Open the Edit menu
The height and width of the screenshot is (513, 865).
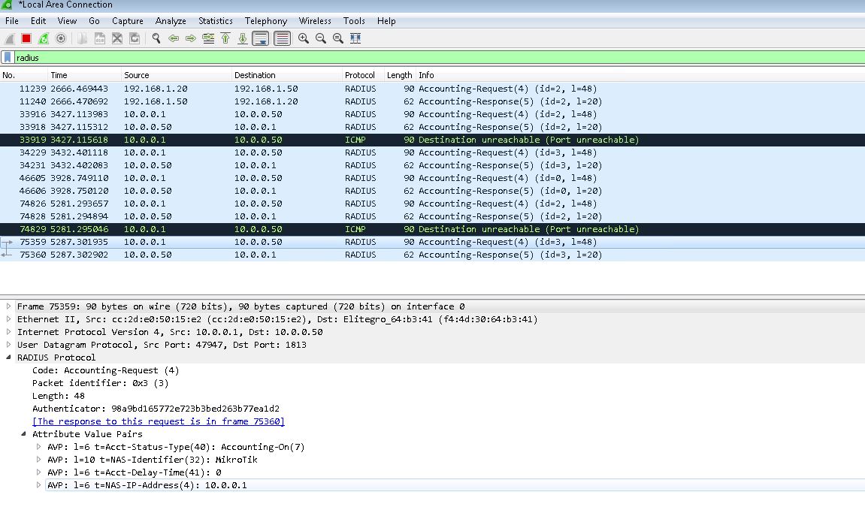coord(38,21)
